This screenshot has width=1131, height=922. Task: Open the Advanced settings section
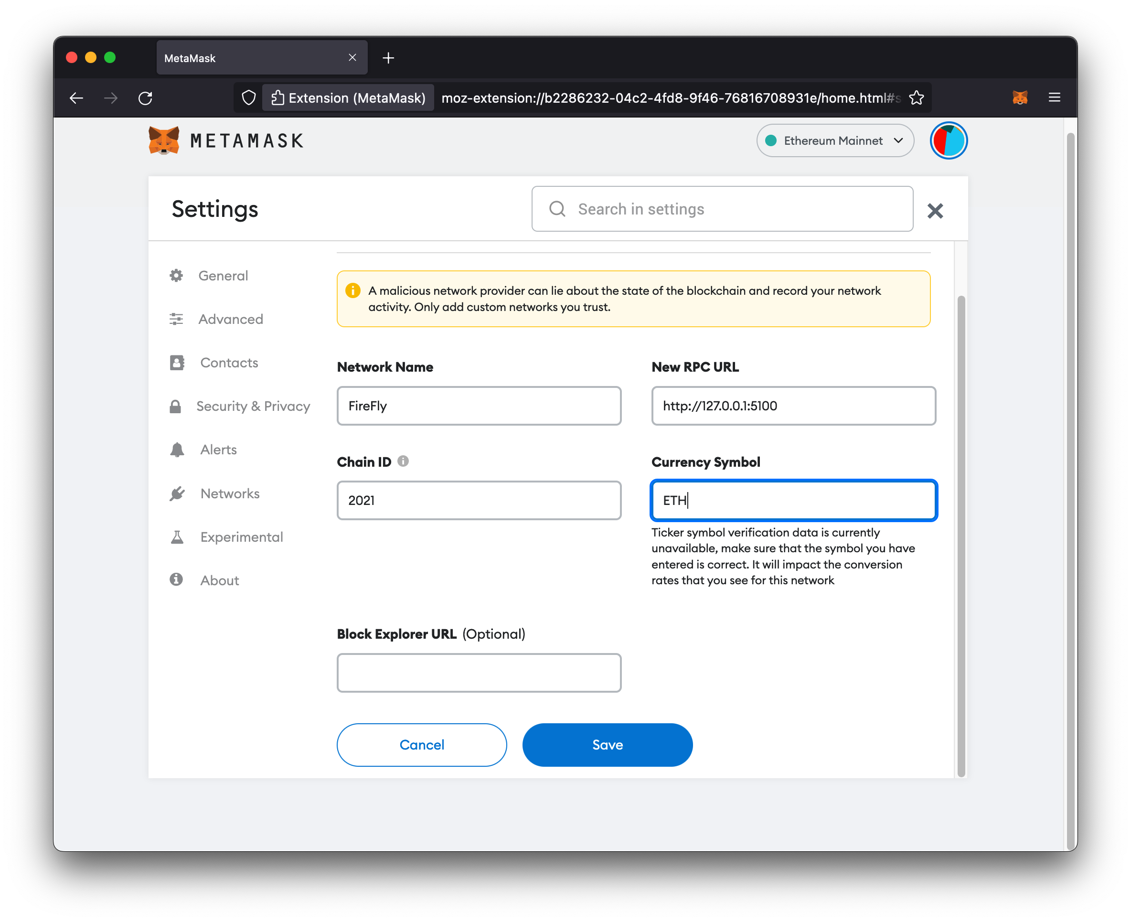pos(231,319)
